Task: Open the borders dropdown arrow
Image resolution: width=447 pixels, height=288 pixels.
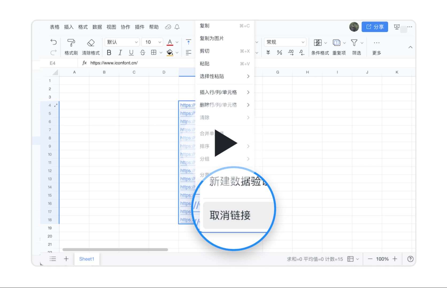Action: (161, 53)
